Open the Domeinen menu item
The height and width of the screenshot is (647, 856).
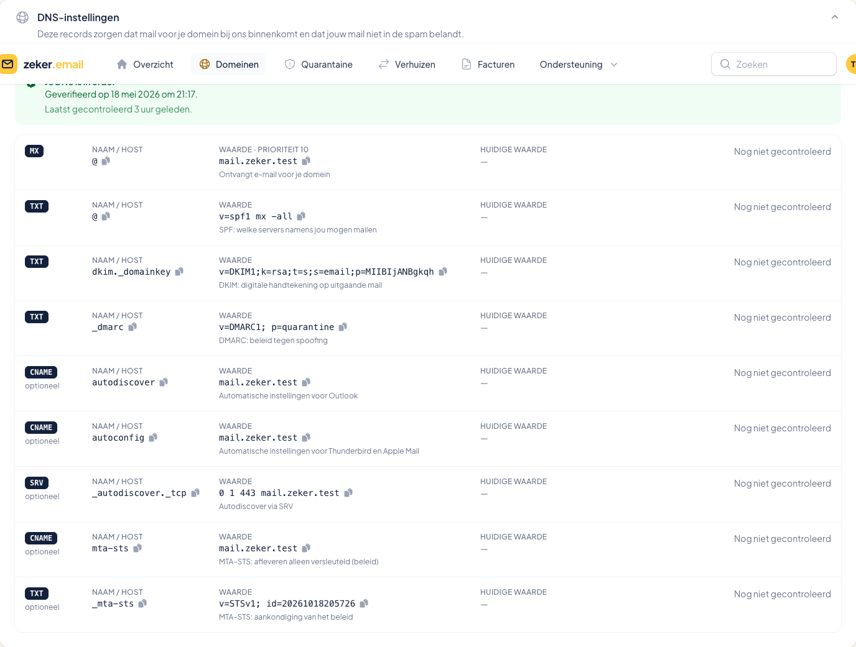(x=229, y=65)
